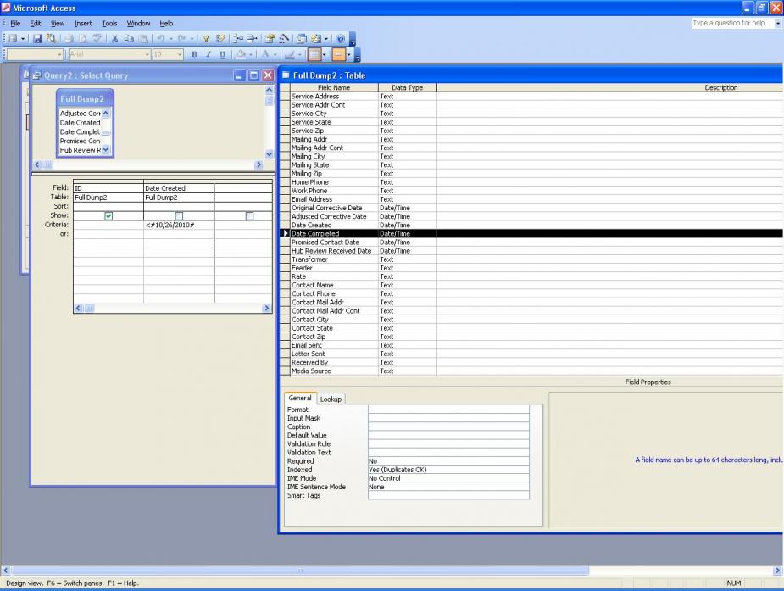Click the Cut scissors icon
Image resolution: width=784 pixels, height=591 pixels.
tap(114, 39)
